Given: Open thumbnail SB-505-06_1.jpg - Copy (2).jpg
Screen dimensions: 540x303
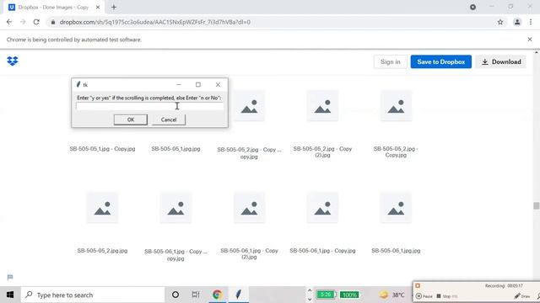Looking at the screenshot, I should [249, 208].
